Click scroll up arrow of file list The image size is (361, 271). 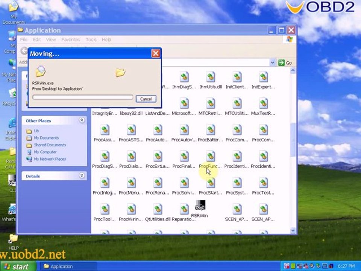(293, 70)
